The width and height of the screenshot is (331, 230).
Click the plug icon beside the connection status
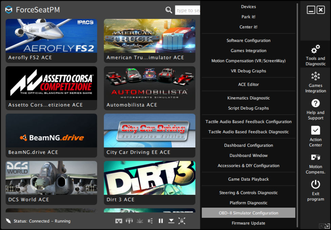8,221
